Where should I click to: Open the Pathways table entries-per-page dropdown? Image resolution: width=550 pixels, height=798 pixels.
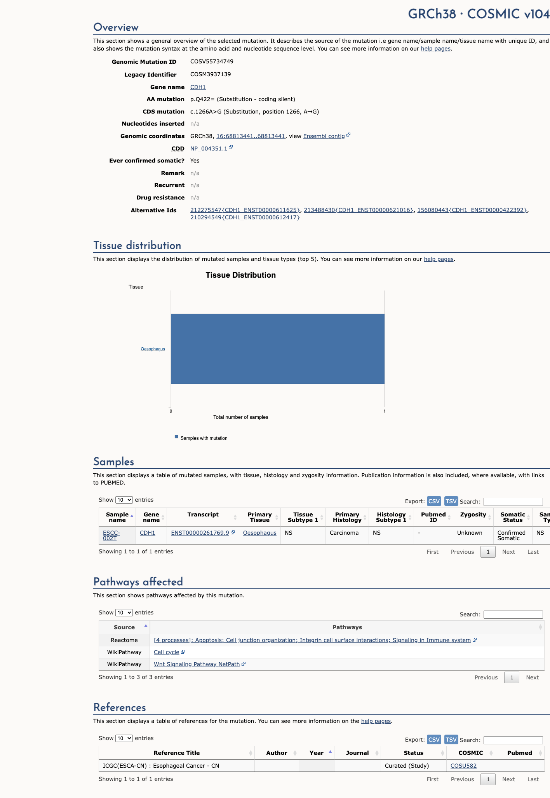click(124, 613)
